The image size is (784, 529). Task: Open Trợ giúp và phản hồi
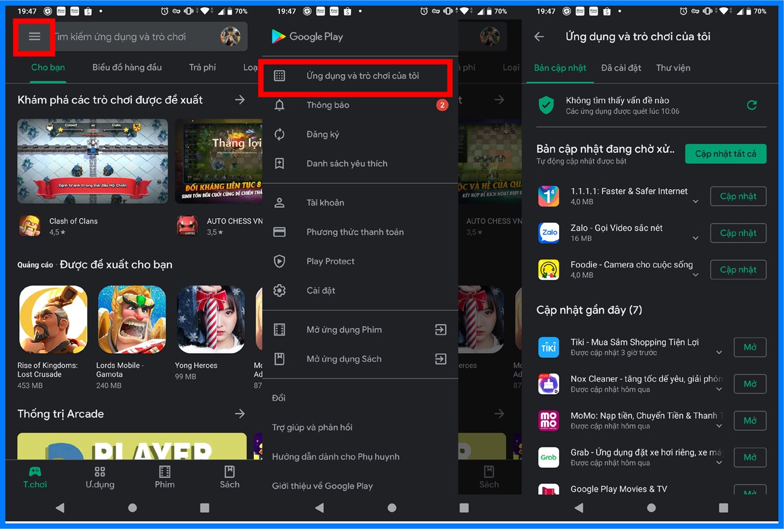312,427
